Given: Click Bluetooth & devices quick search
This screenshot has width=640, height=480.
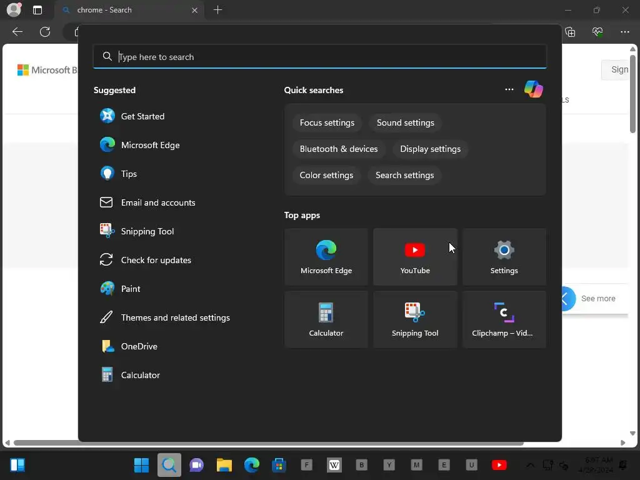Looking at the screenshot, I should pos(339,149).
